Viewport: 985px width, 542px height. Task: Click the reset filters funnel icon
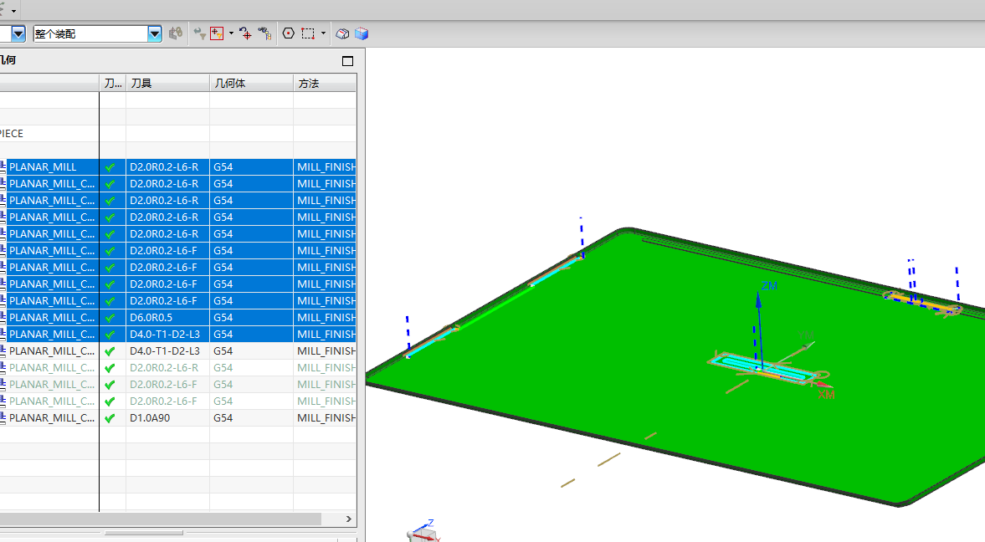coord(200,34)
